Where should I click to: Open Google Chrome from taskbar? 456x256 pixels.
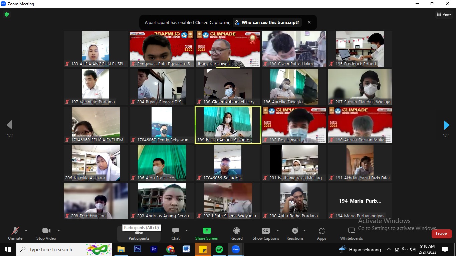click(x=170, y=249)
